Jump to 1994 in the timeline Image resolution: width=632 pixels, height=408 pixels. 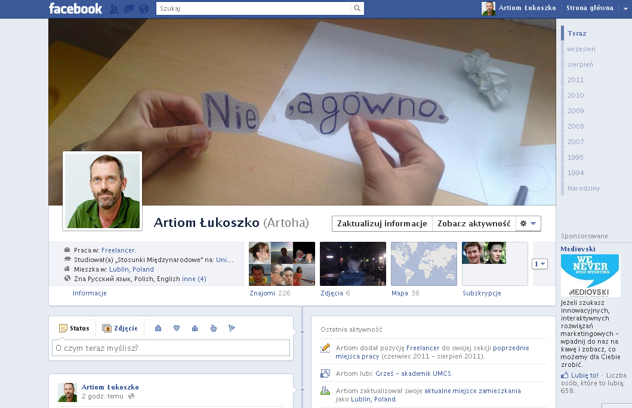tap(575, 173)
